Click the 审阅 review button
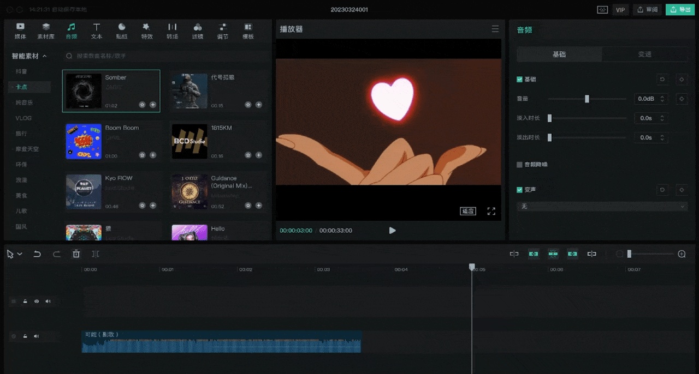 coord(647,10)
